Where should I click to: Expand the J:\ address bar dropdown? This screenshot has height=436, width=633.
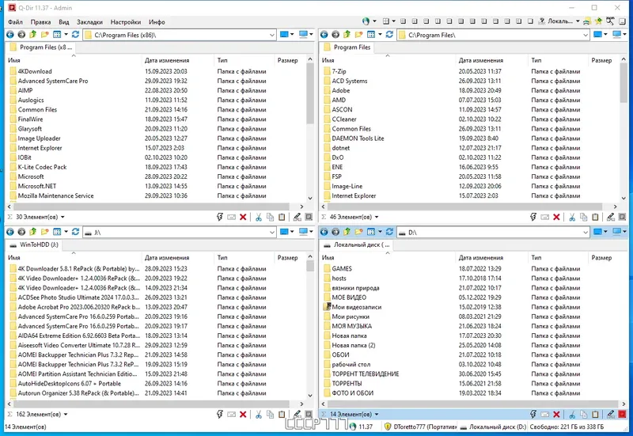click(x=272, y=232)
